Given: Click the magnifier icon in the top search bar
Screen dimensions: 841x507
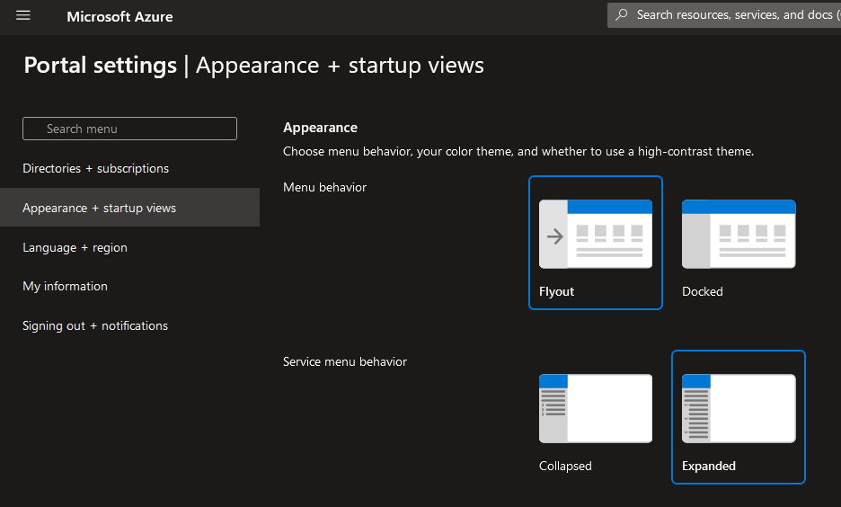Looking at the screenshot, I should [622, 15].
